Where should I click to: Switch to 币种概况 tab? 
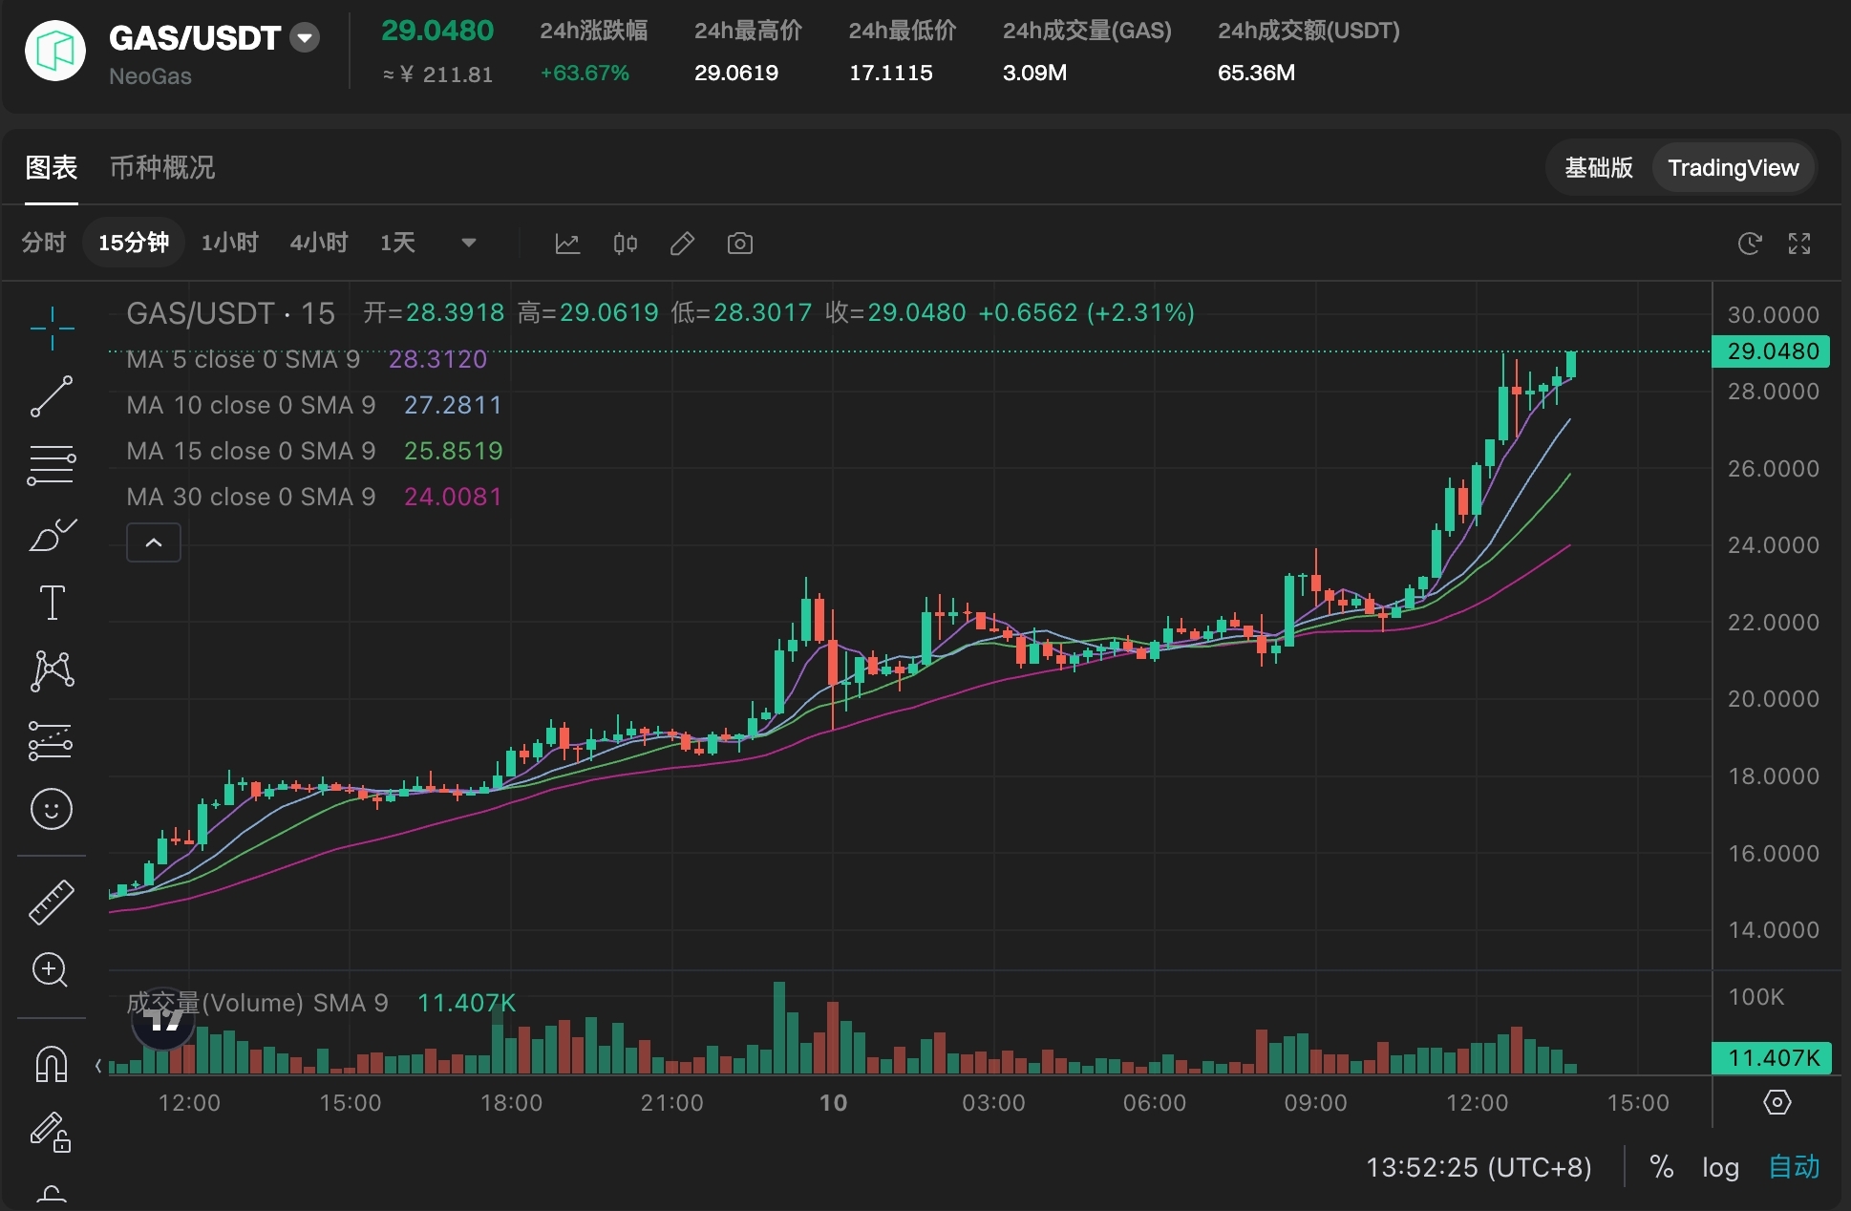click(x=162, y=168)
